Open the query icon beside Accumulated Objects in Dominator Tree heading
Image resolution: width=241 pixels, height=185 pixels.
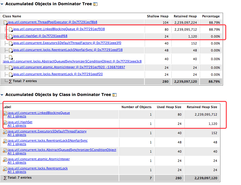pyautogui.click(x=95, y=4)
